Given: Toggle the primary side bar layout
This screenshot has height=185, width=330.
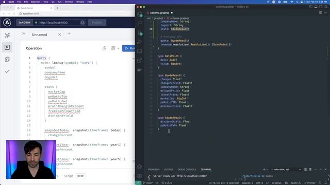Looking at the screenshot, I should coord(310,7).
